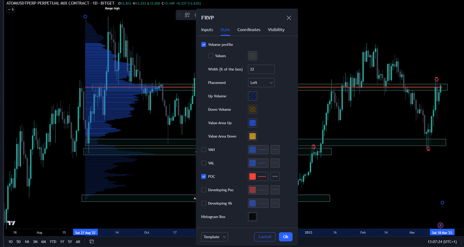Edit the Width percentage input field
464x247 pixels.
[x=261, y=69]
